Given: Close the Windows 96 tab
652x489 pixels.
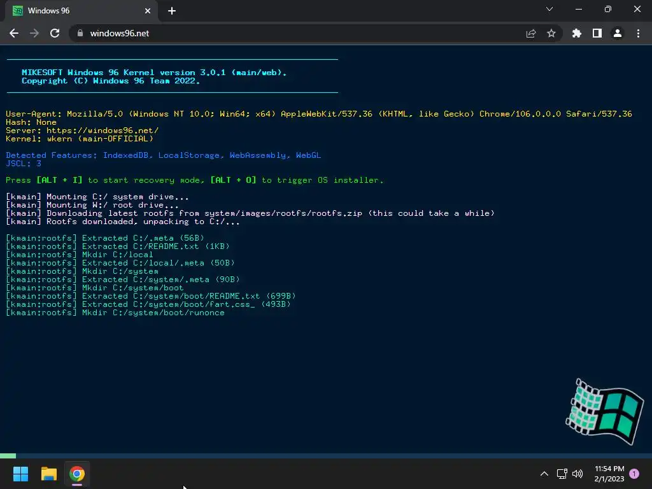Looking at the screenshot, I should [148, 11].
